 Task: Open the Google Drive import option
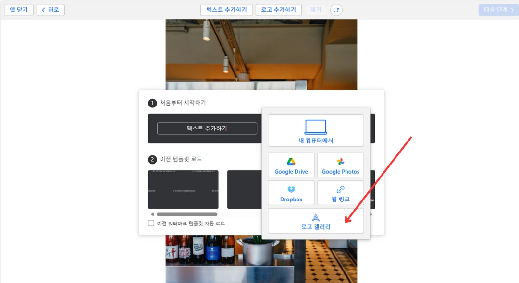pos(291,165)
